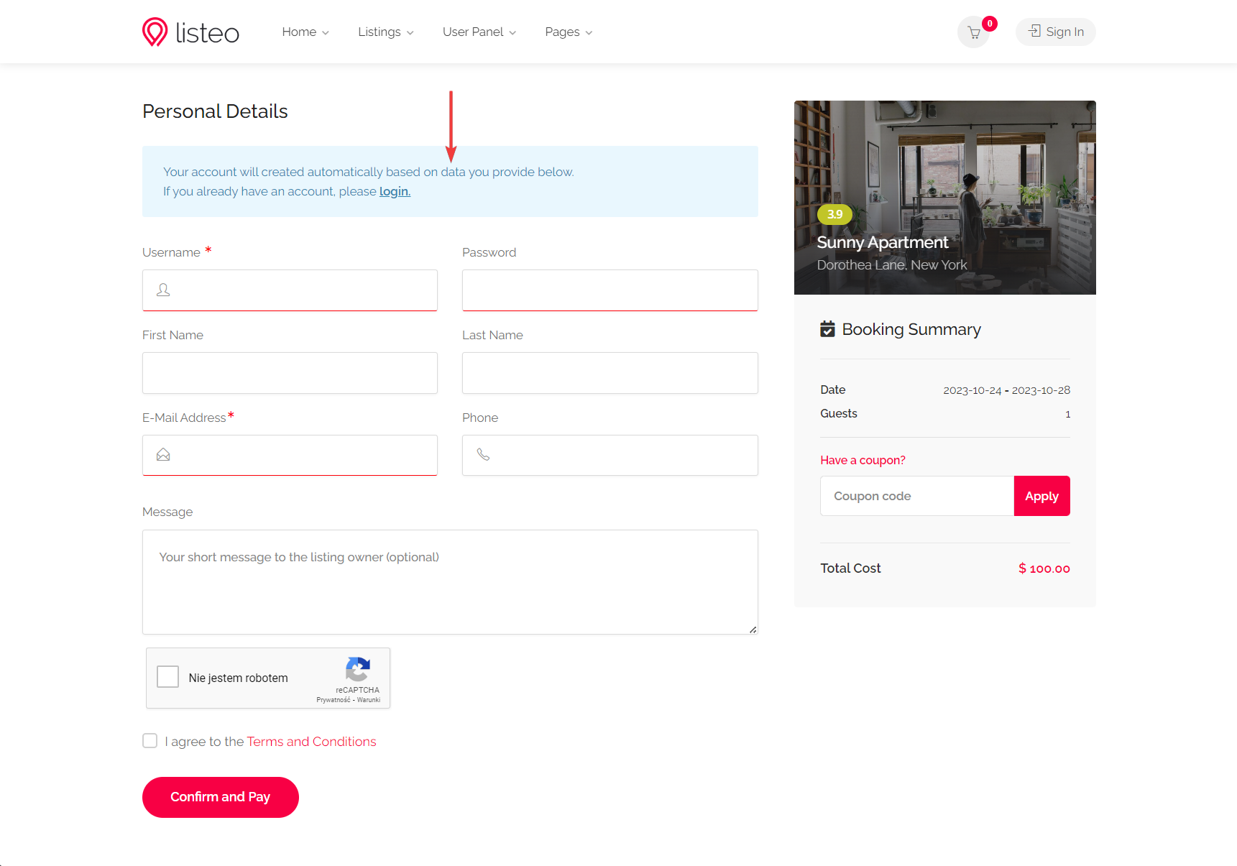Click the envelope icon in E-Mail field
This screenshot has height=866, width=1237.
point(164,455)
